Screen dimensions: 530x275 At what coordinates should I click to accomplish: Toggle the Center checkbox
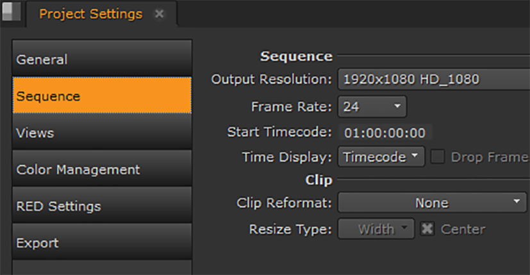pyautogui.click(x=426, y=229)
